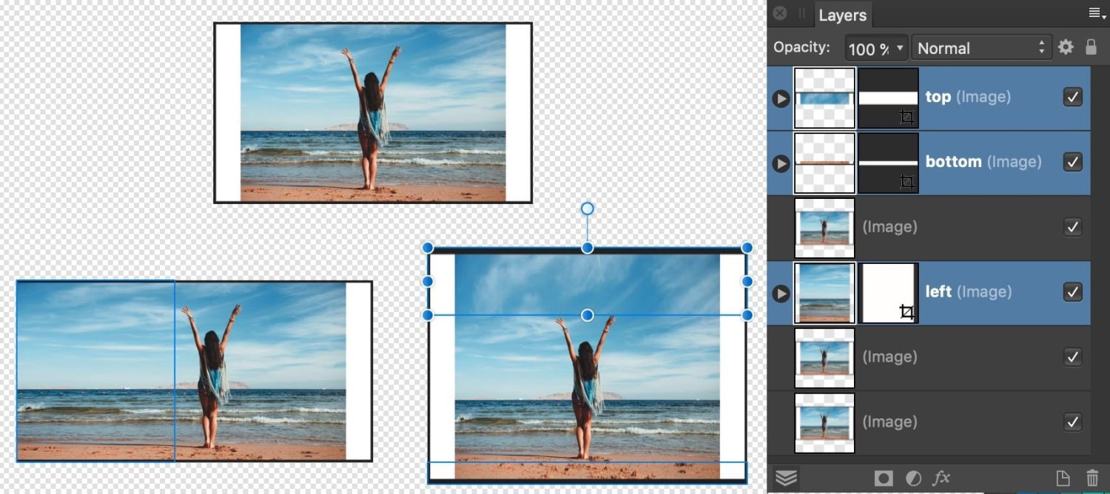
Task: Disable visibility of the left layer
Action: 1072,291
